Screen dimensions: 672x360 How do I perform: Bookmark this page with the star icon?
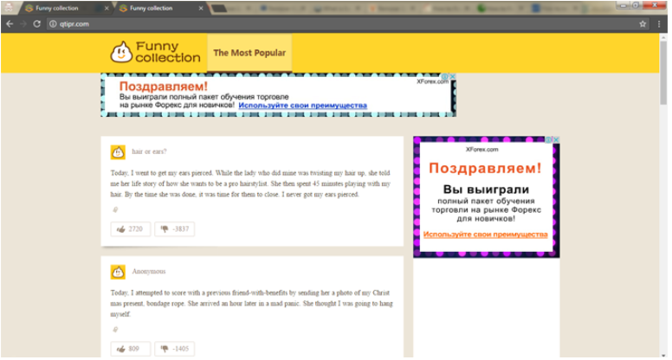[643, 24]
